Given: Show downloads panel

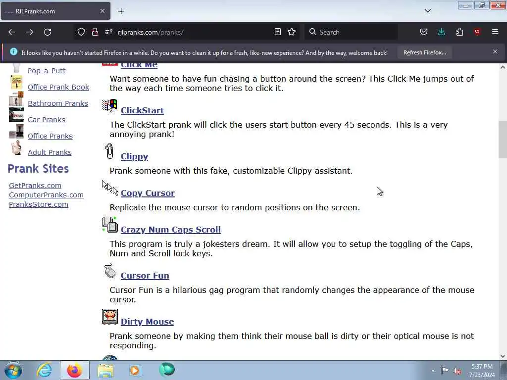Looking at the screenshot, I should [441, 32].
